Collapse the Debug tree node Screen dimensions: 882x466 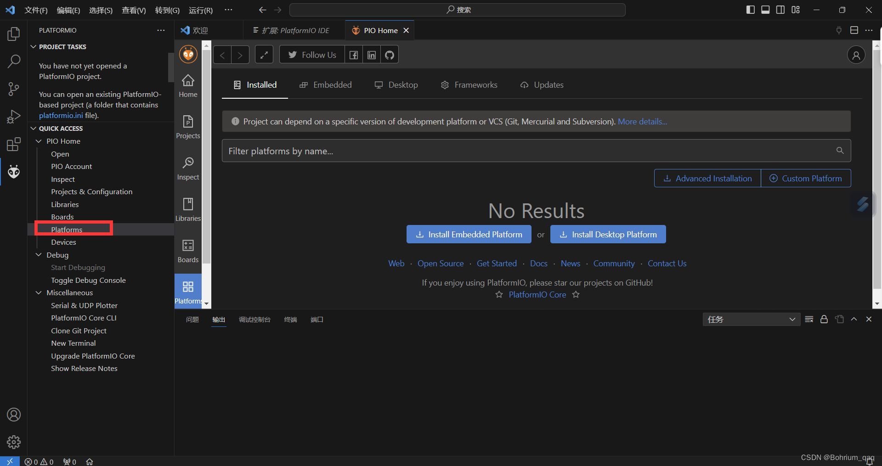click(39, 255)
